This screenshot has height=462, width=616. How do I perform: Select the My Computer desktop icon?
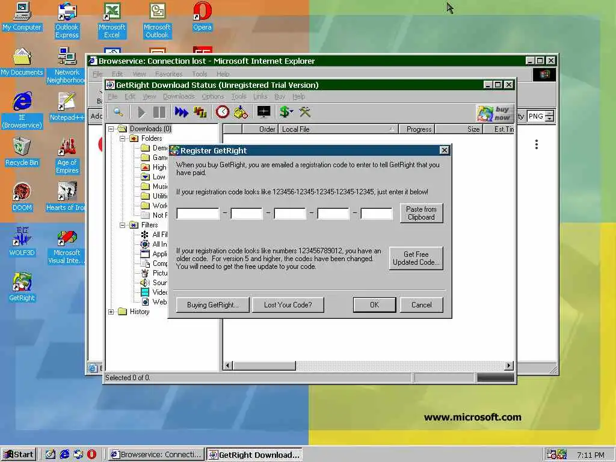pyautogui.click(x=22, y=16)
